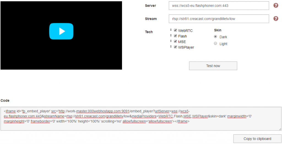Viewport: 282px width, 144px height.
Task: Click inside the iframe embed code text area
Action: pyautogui.click(x=141, y=118)
